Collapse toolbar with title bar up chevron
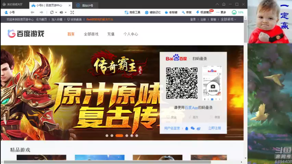The width and height of the screenshot is (292, 164). pos(217,4)
